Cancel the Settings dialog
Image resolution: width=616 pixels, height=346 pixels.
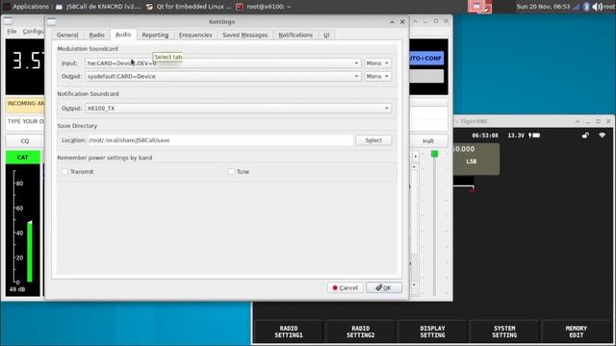[346, 287]
